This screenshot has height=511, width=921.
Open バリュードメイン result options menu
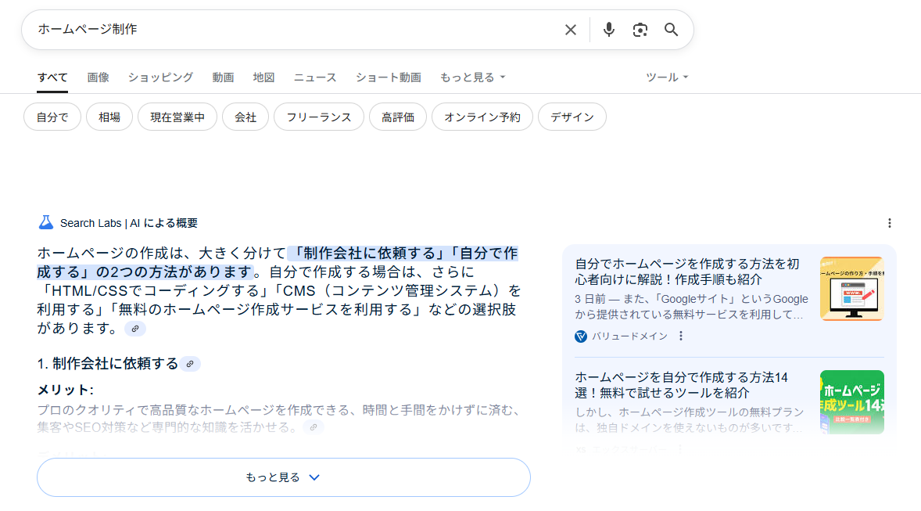[681, 336]
